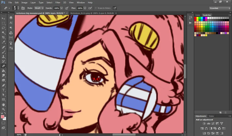232x136 pixels.
Task: Select the Rectangular Marquee tool
Action: click(3, 23)
